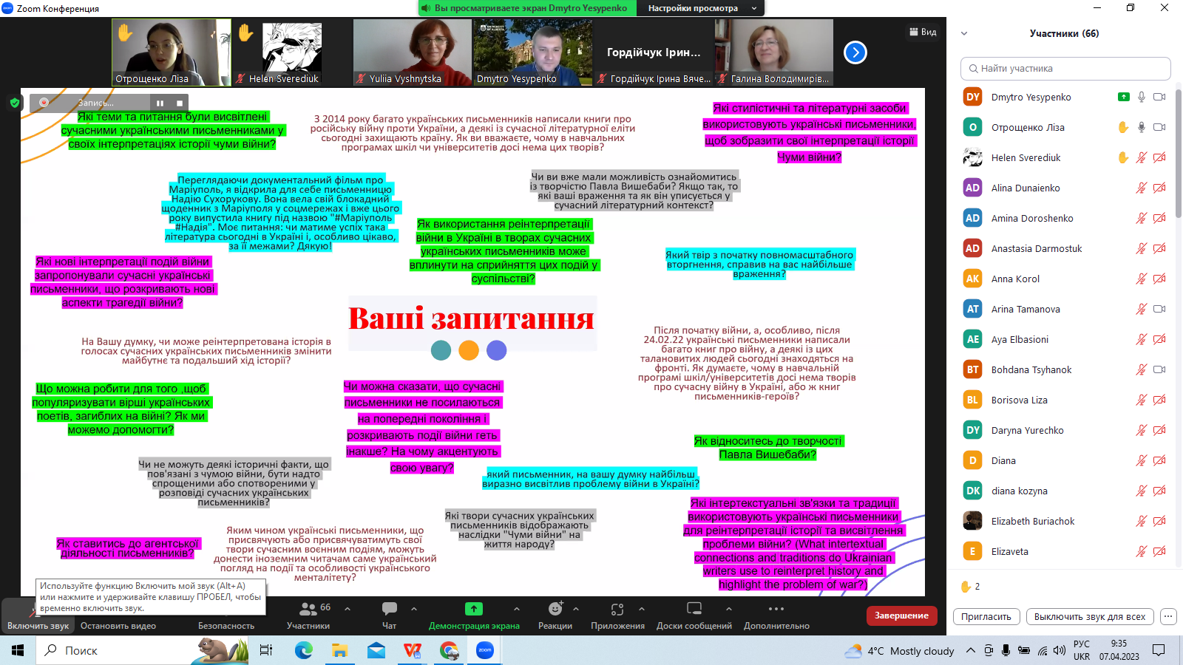Click the Reactions smiley icon

pyautogui.click(x=555, y=610)
